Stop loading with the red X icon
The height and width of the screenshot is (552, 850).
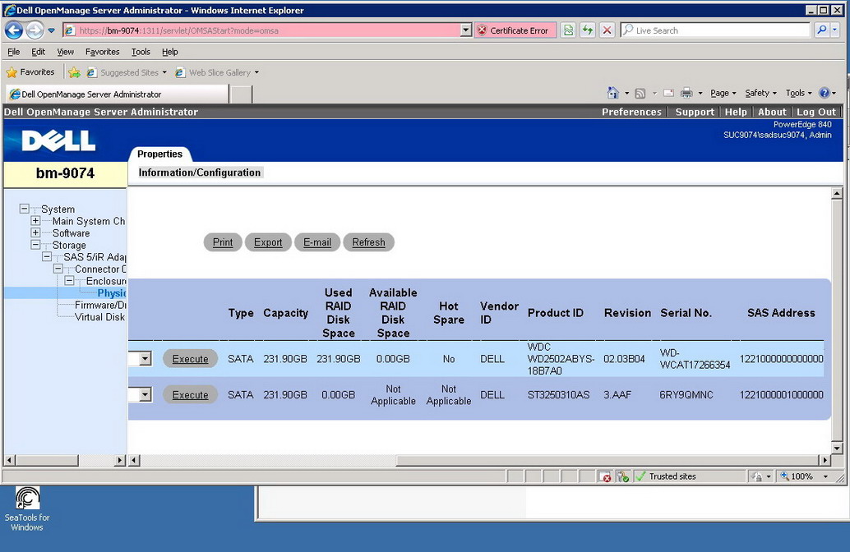[607, 30]
